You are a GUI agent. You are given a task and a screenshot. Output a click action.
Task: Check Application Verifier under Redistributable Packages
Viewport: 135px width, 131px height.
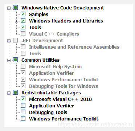[23, 106]
